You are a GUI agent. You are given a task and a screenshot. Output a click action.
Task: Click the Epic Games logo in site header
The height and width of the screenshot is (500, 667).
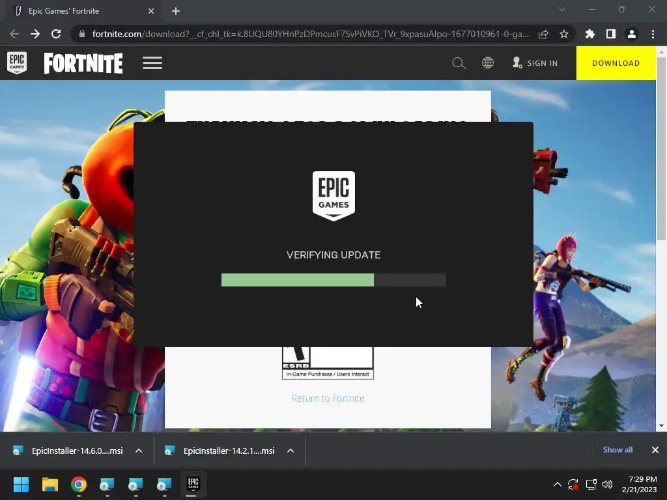16,62
